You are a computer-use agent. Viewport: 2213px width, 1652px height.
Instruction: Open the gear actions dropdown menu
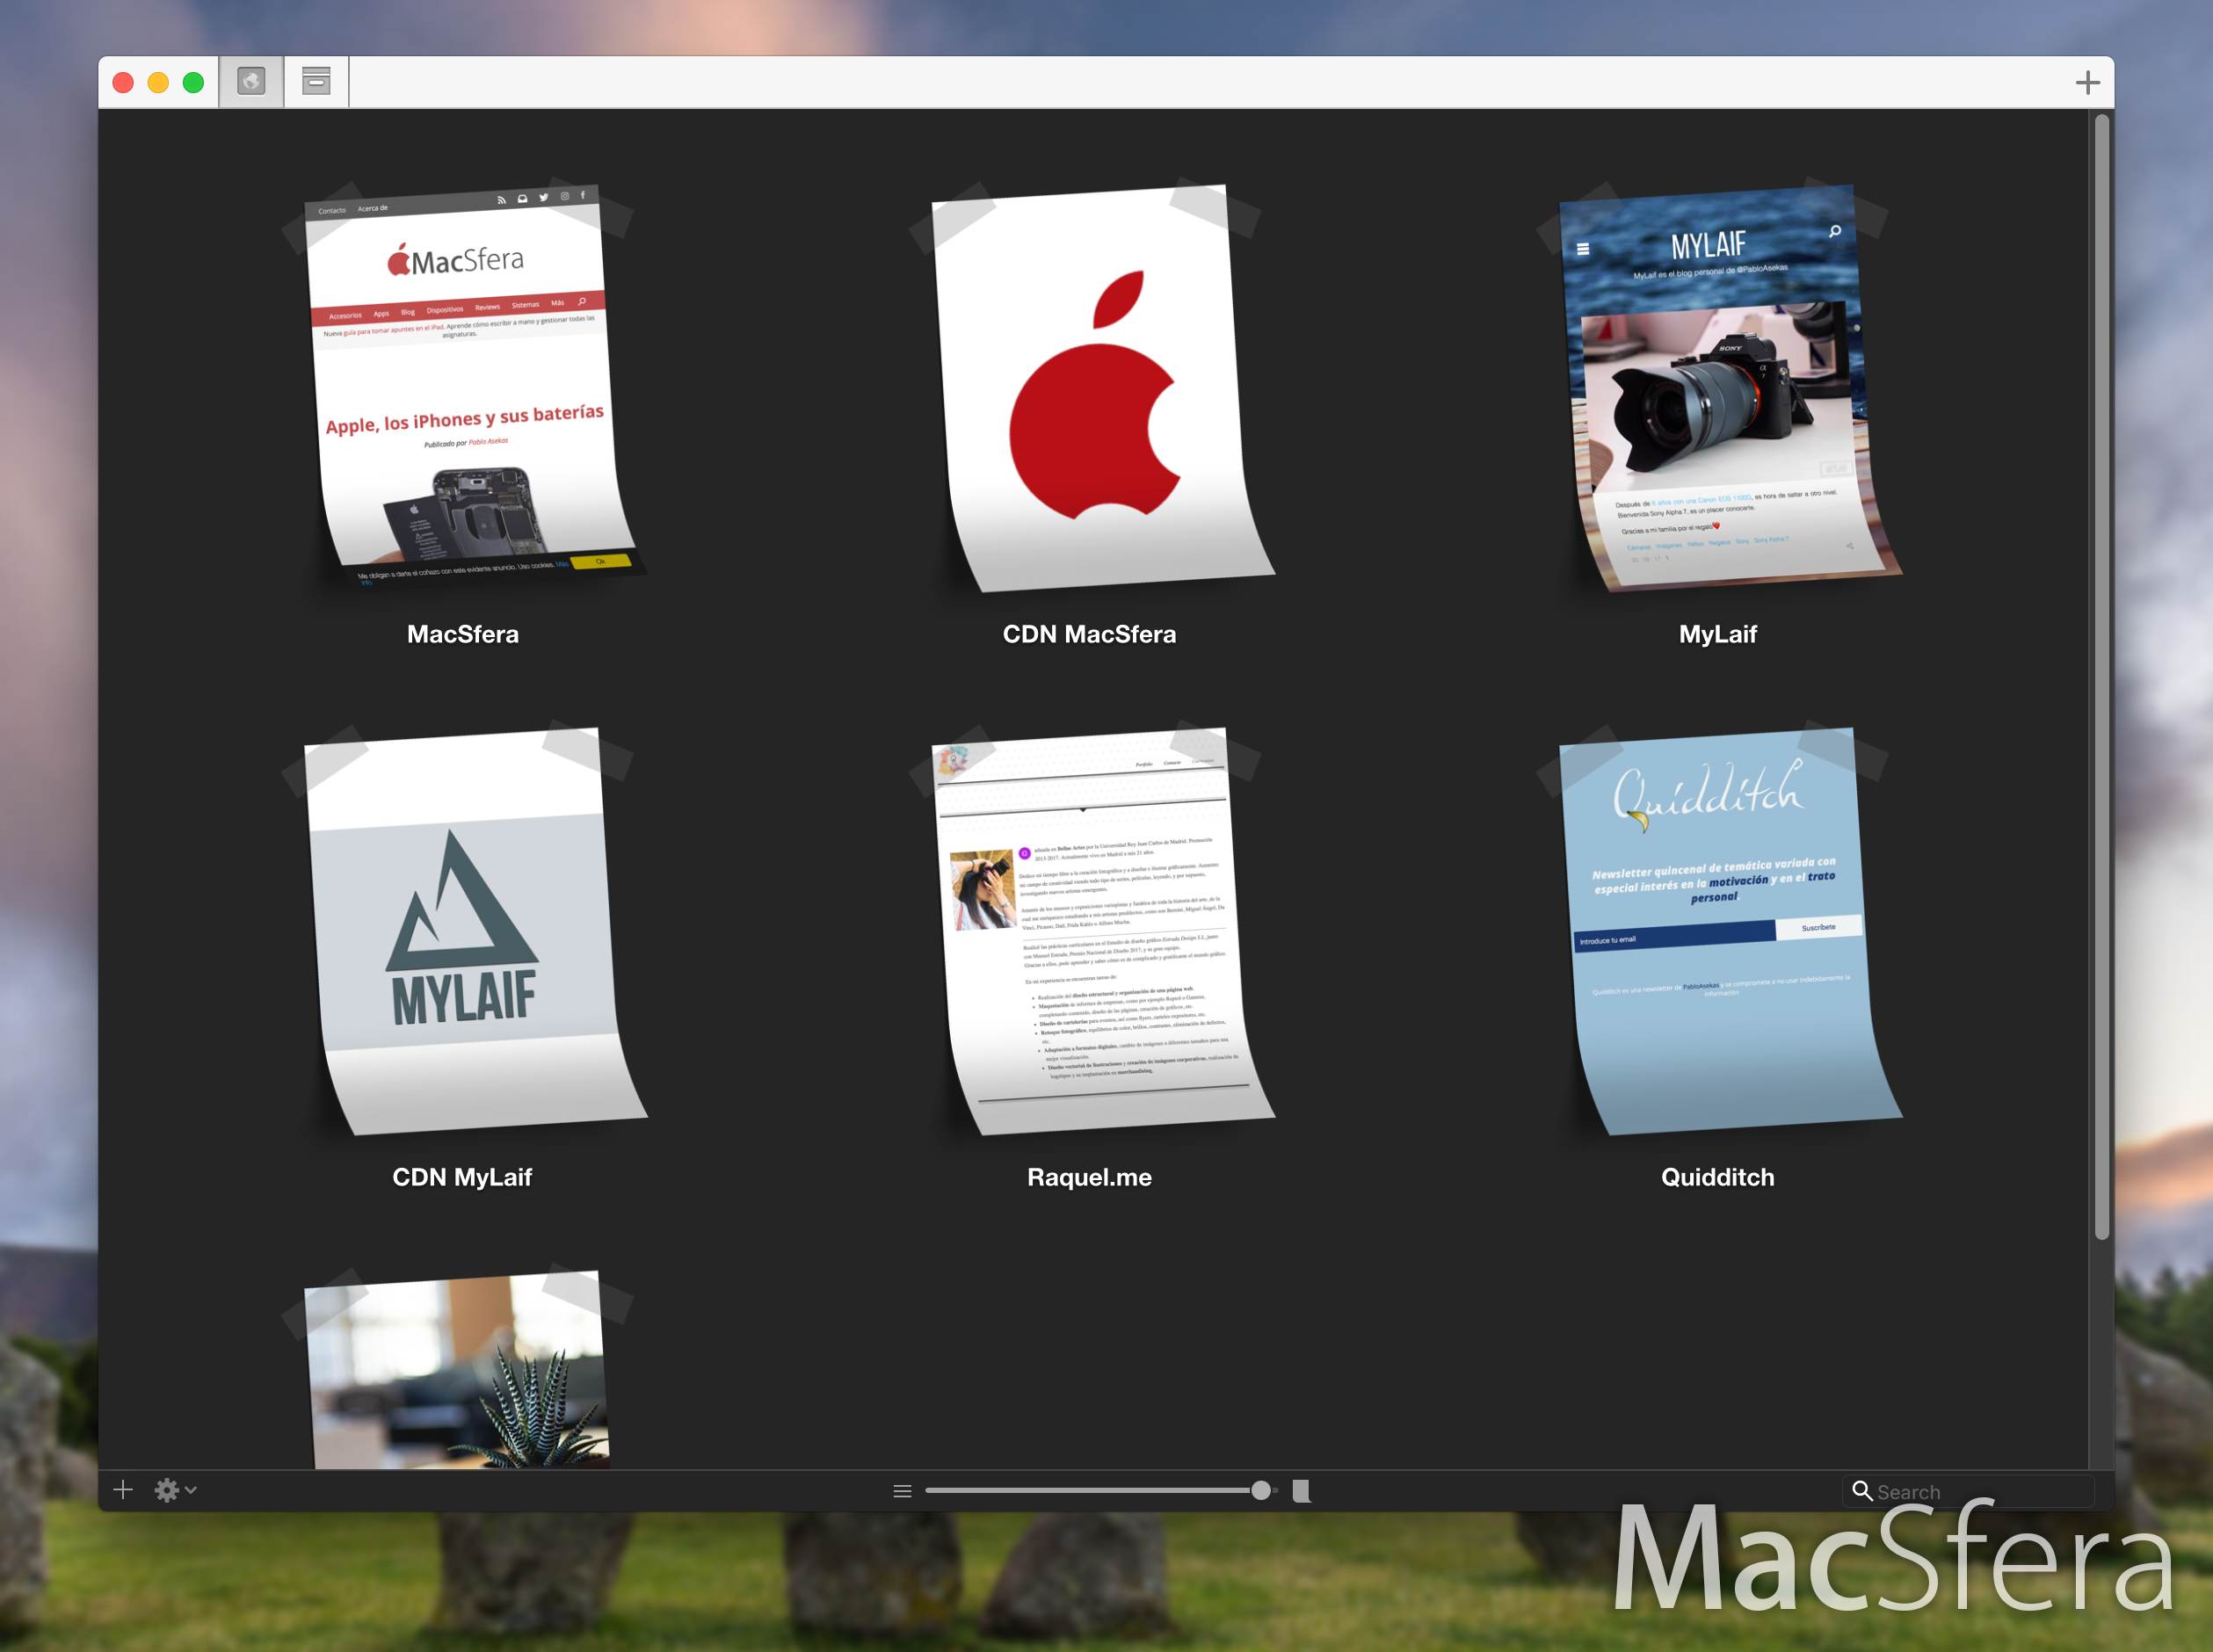175,1490
